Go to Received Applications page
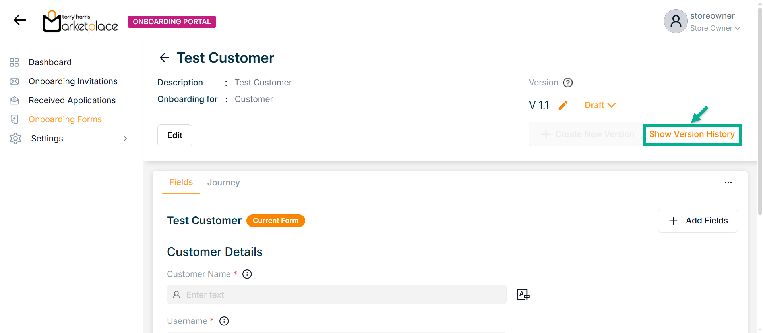This screenshot has width=763, height=333. (72, 100)
